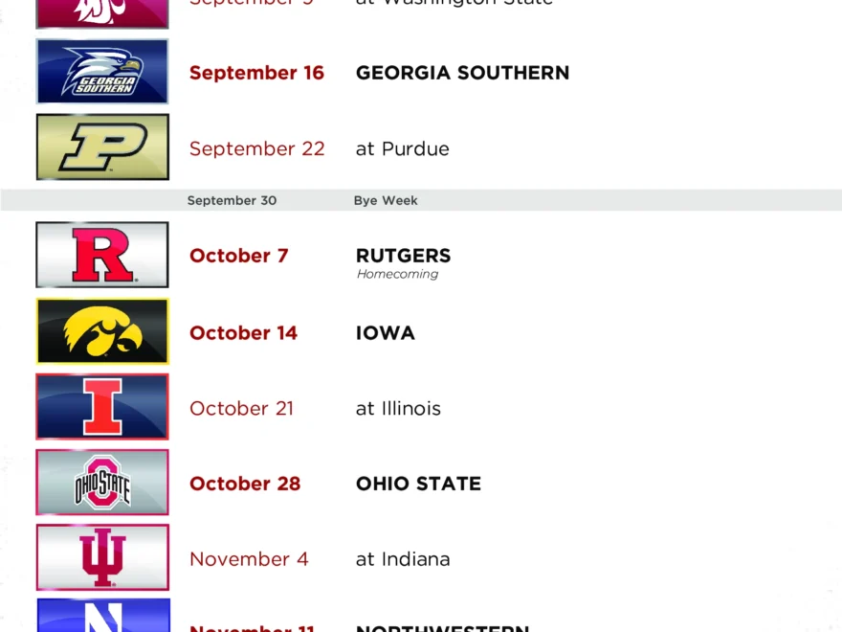Select the Indiana IU logo
This screenshot has height=632, width=842.
pos(102,557)
